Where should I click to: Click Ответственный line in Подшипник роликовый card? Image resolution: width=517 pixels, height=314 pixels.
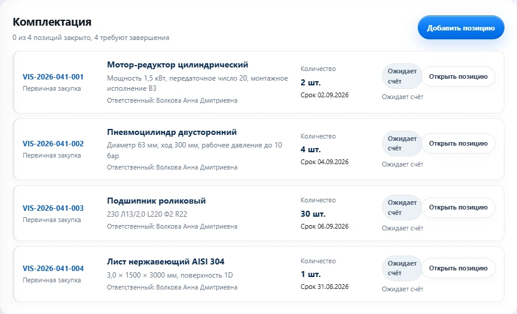coord(172,226)
